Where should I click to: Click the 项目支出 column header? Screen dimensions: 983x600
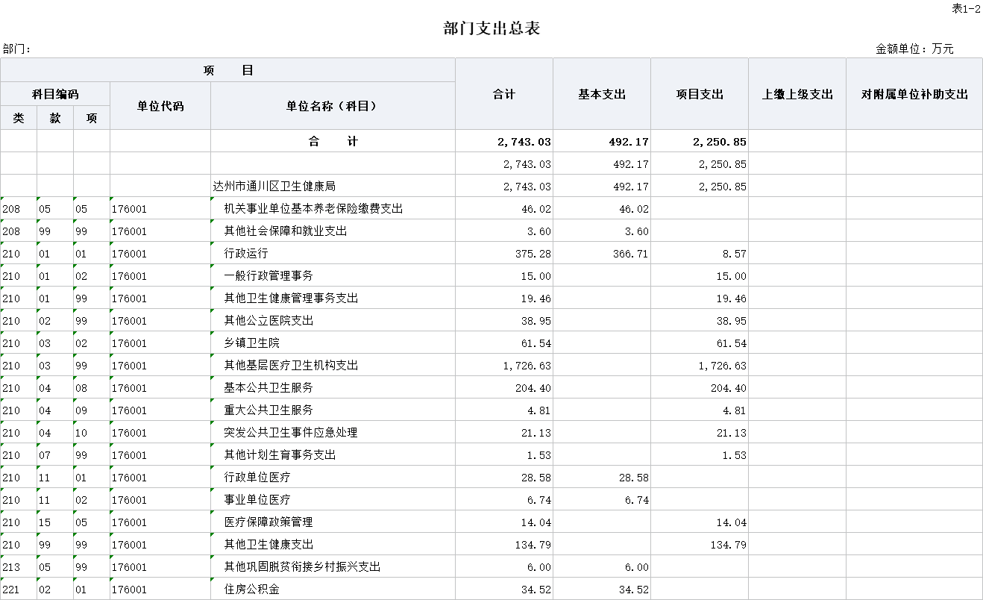(700, 94)
